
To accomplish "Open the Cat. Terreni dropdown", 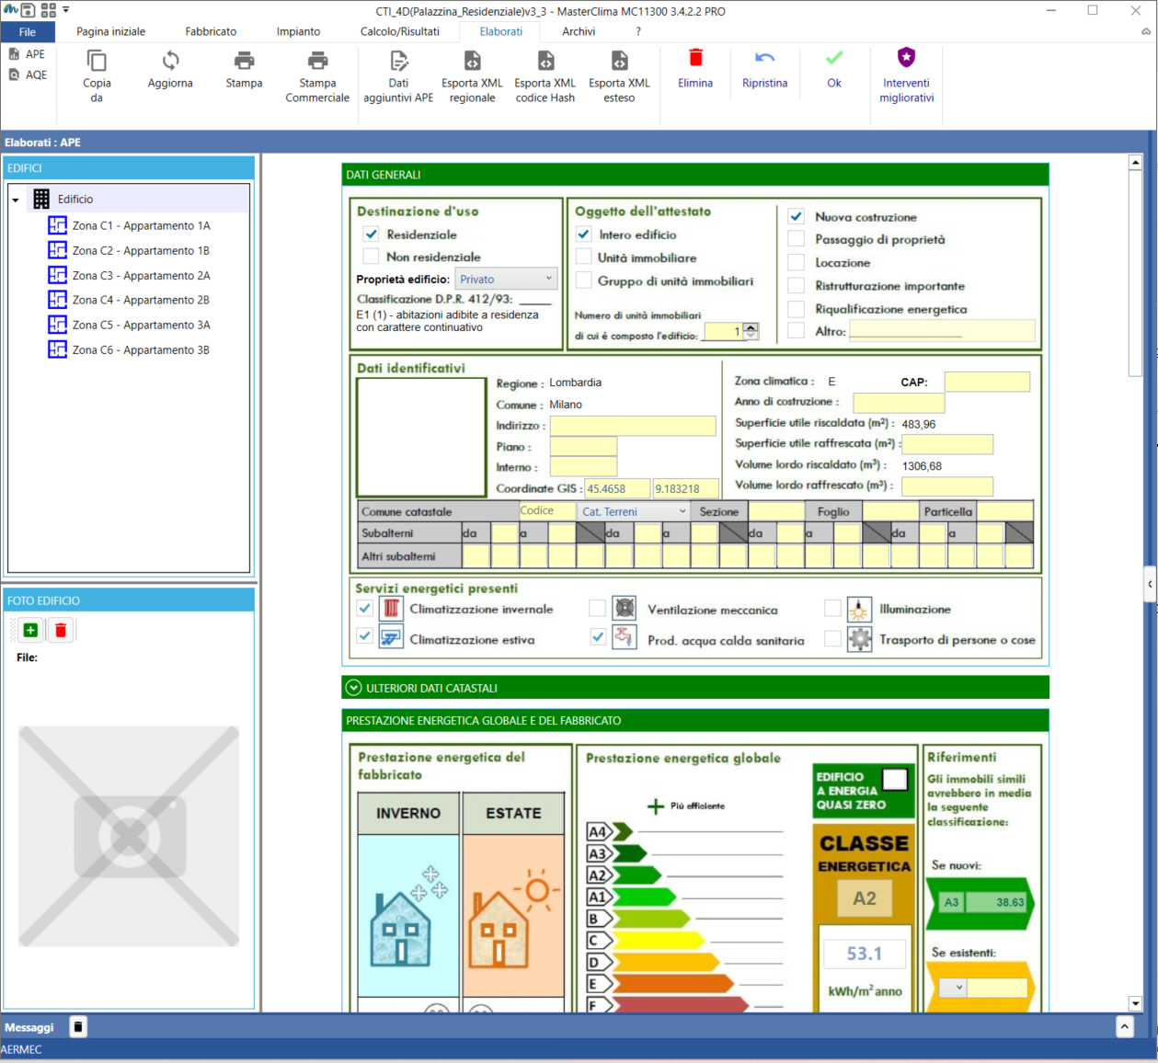I will pyautogui.click(x=634, y=511).
